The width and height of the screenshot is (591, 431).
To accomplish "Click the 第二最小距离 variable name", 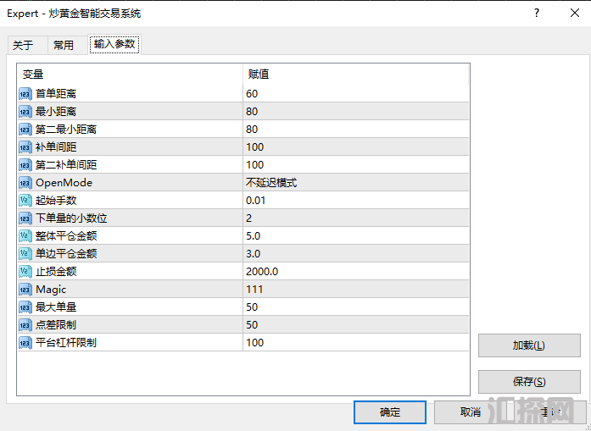I will click(66, 130).
